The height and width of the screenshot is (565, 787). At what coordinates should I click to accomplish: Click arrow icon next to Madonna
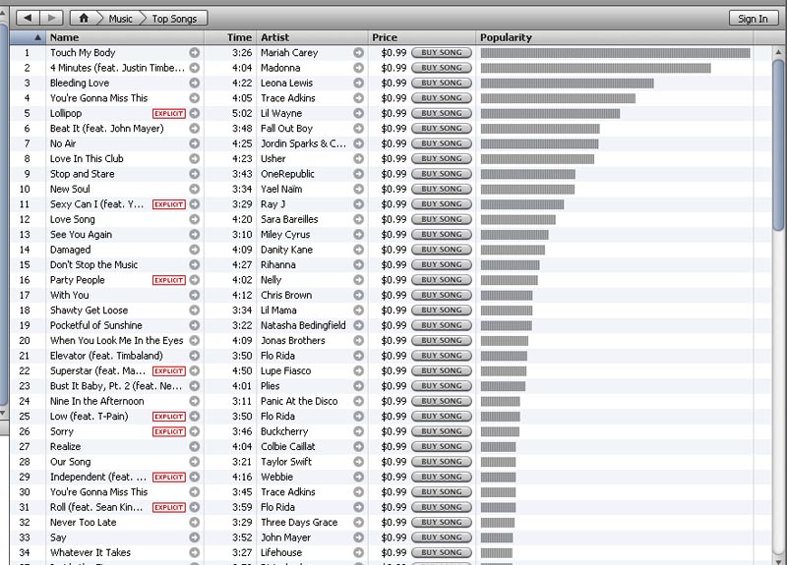click(358, 68)
